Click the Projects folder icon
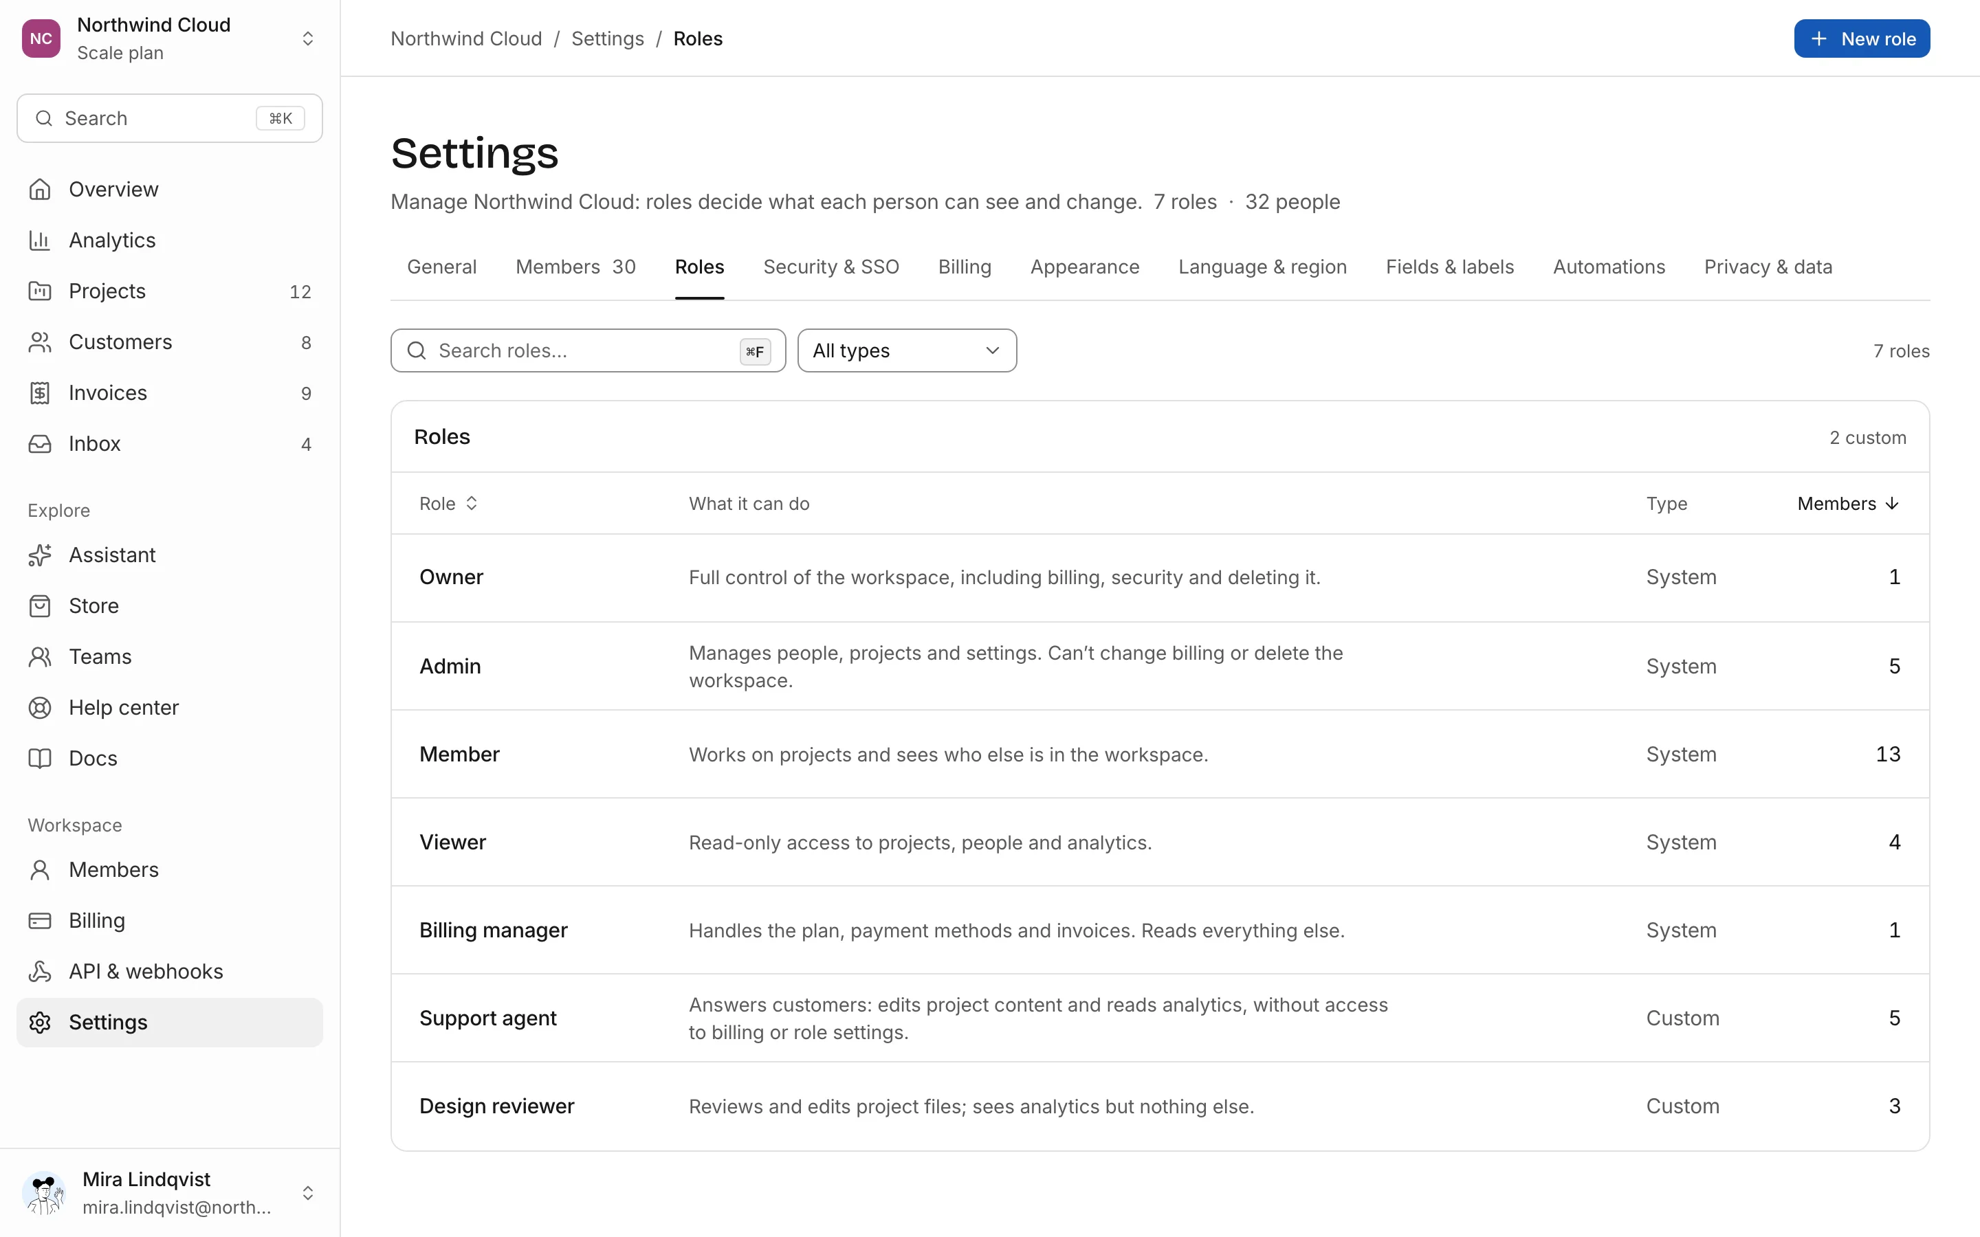Viewport: 1980px width, 1237px height. coord(39,291)
